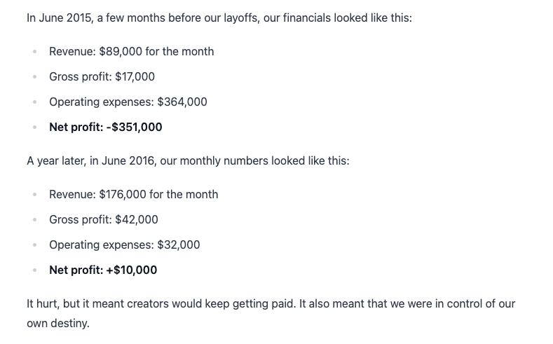Click the "It hurt, but it meant" sentence start
This screenshot has height=344, width=553.
tap(78, 303)
